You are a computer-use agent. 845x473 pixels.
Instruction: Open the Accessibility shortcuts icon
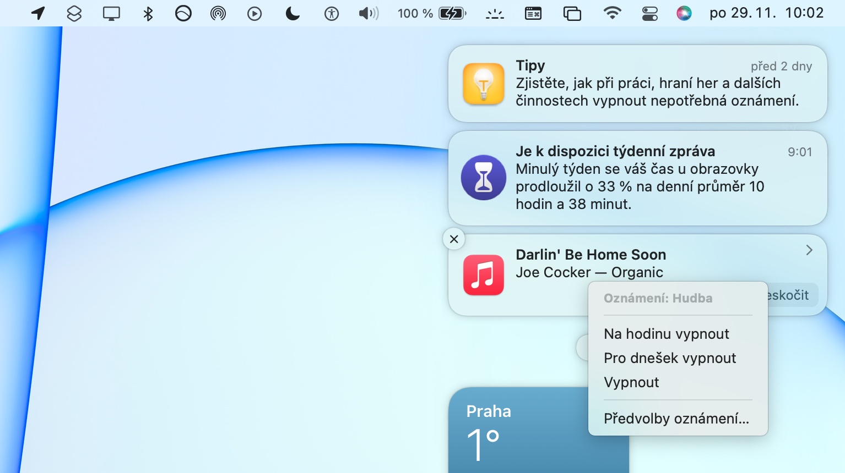332,13
